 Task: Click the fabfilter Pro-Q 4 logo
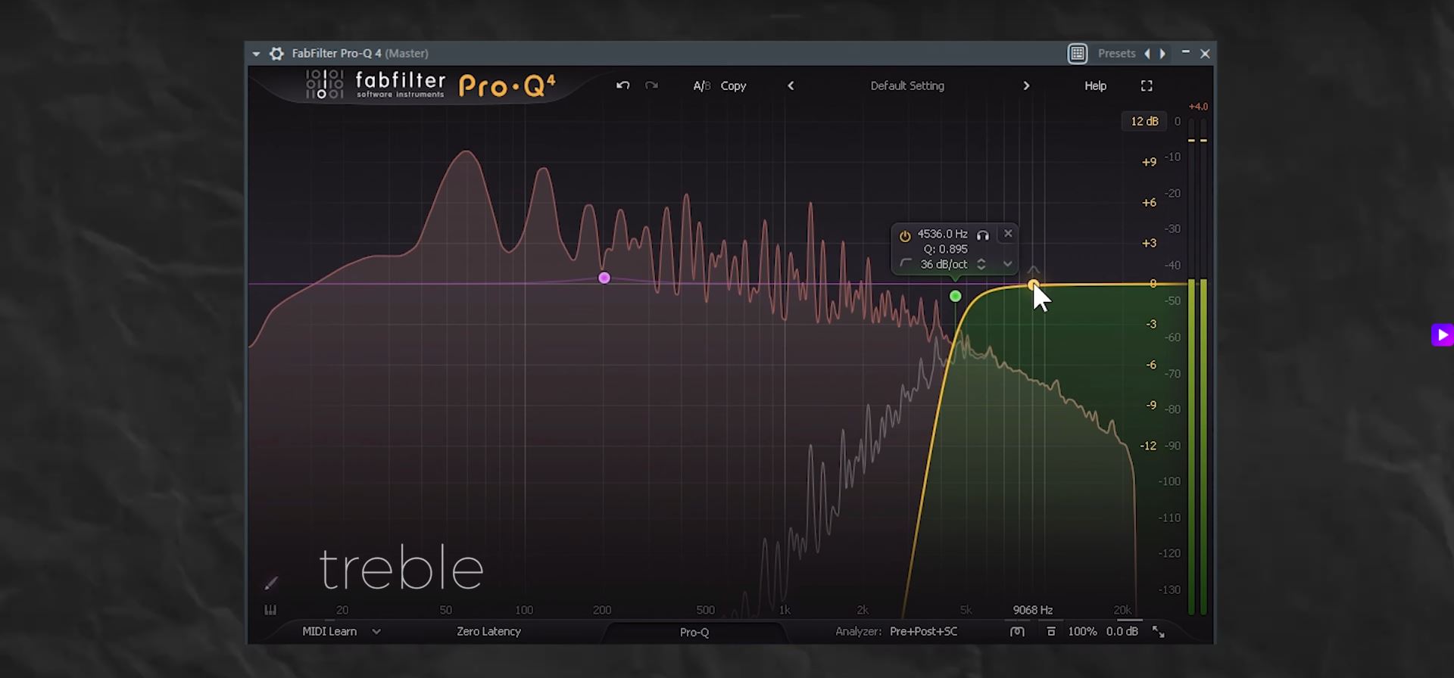pos(431,85)
